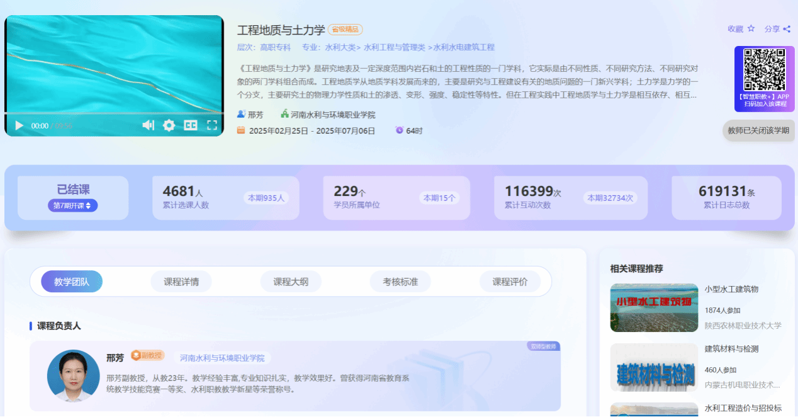Viewport: 798px width, 417px height.
Task: Open the 课程评价 tab
Action: 510,282
